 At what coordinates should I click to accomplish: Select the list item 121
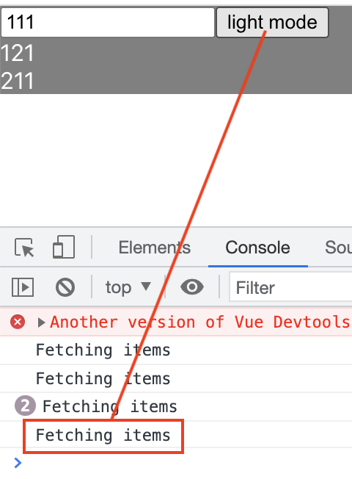click(x=17, y=53)
